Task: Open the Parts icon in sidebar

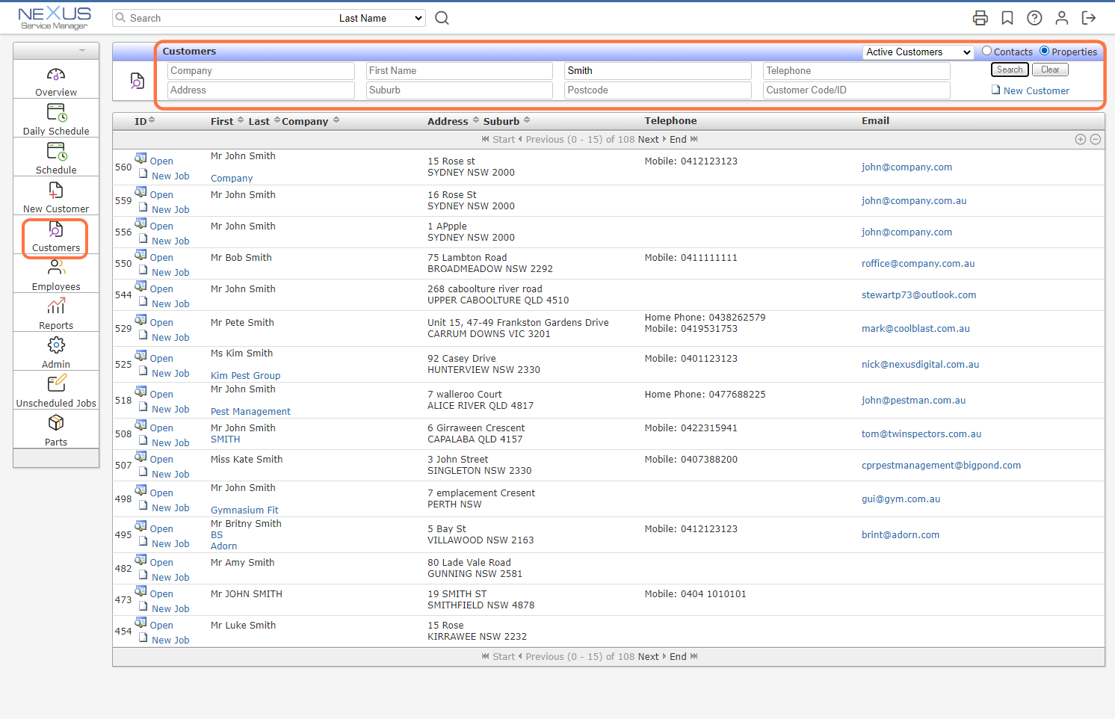Action: click(55, 422)
